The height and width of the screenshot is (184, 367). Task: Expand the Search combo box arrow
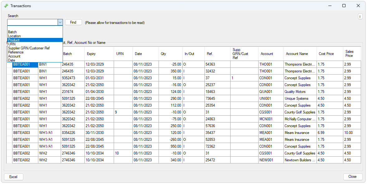[60, 22]
